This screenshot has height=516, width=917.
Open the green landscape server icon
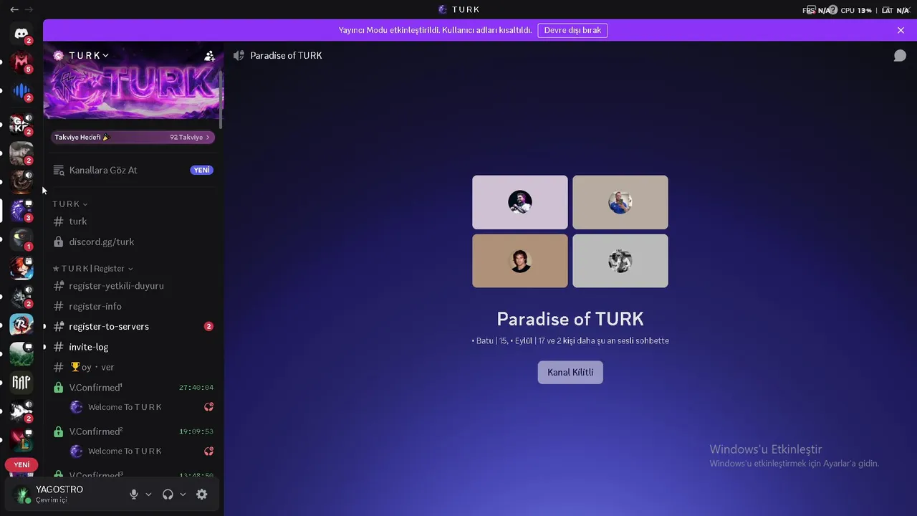click(20, 354)
